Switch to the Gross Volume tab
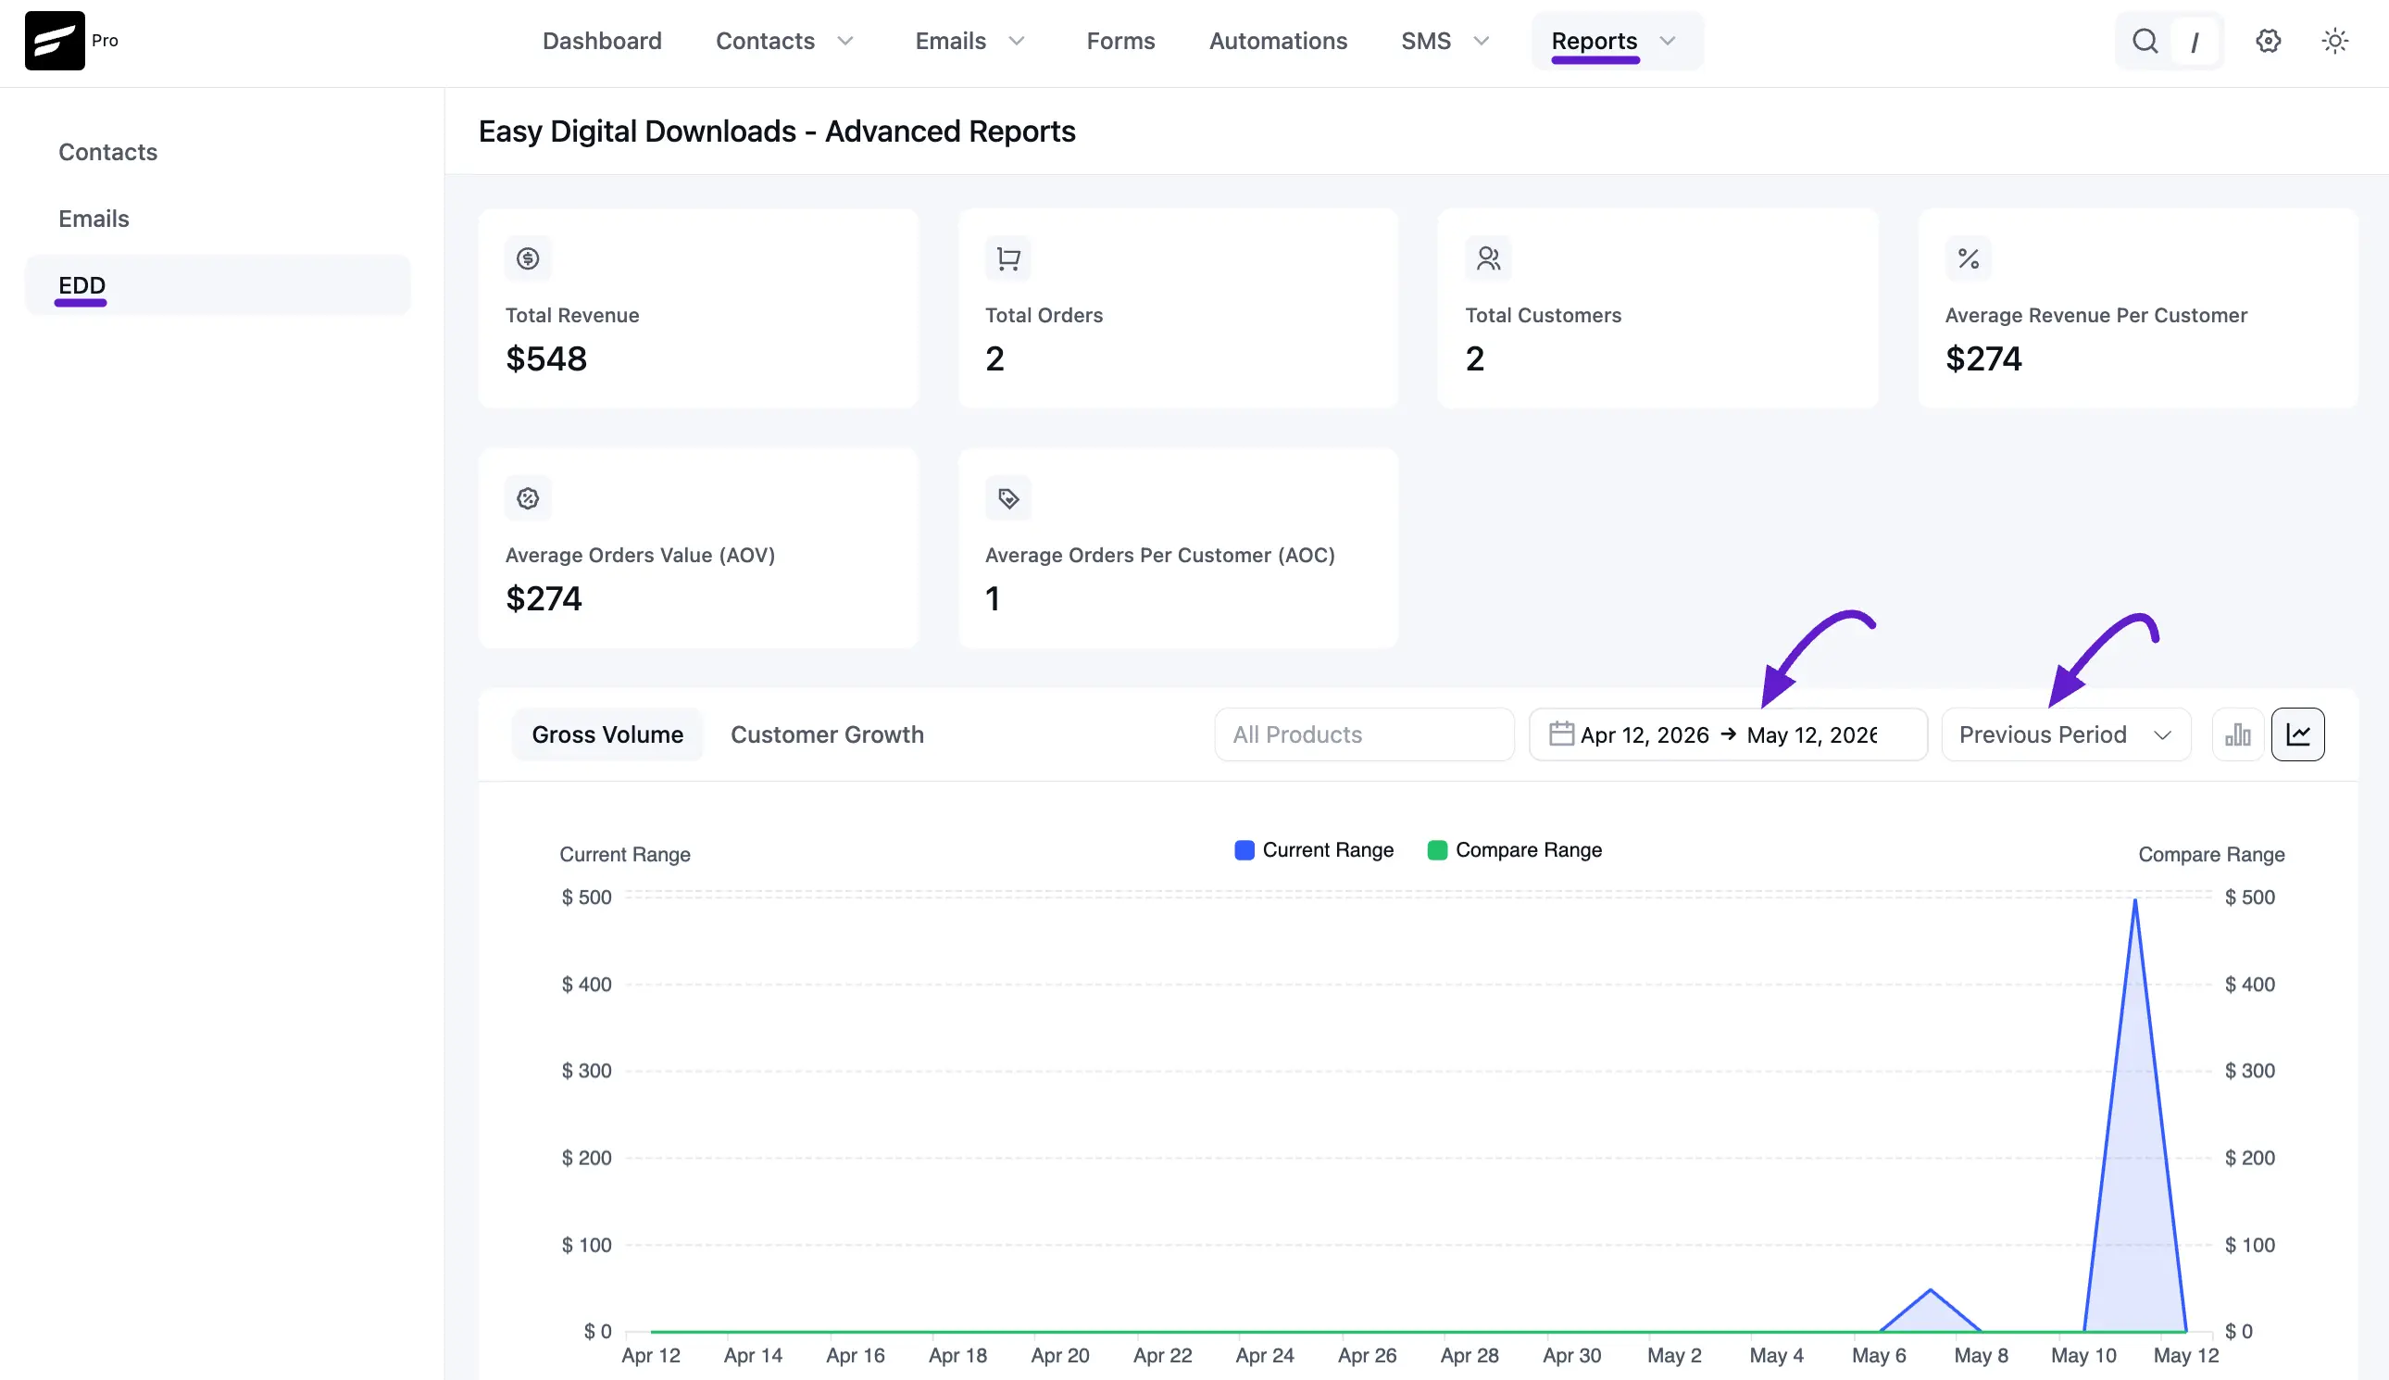Image resolution: width=2389 pixels, height=1380 pixels. point(607,734)
